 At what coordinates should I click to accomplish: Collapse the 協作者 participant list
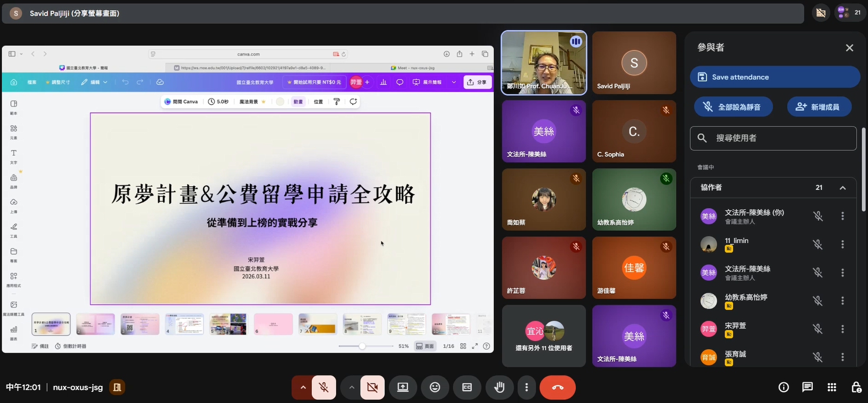click(x=843, y=188)
